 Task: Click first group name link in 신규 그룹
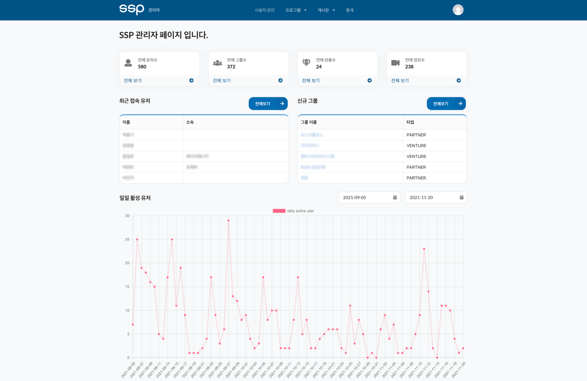[x=312, y=135]
